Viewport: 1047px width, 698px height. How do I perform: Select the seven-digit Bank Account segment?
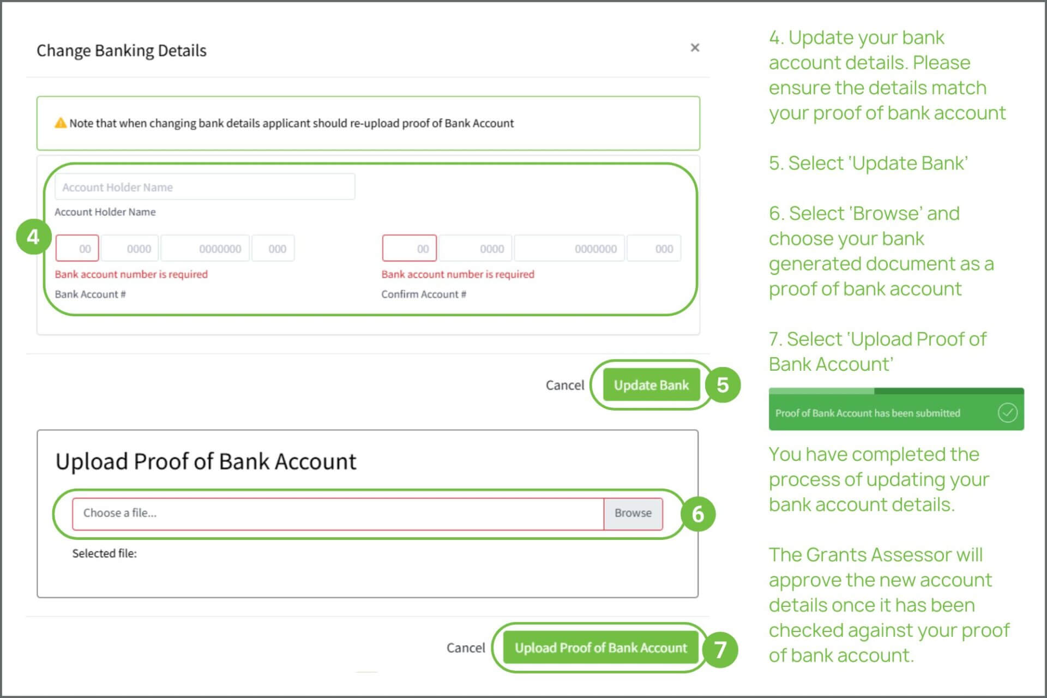206,249
